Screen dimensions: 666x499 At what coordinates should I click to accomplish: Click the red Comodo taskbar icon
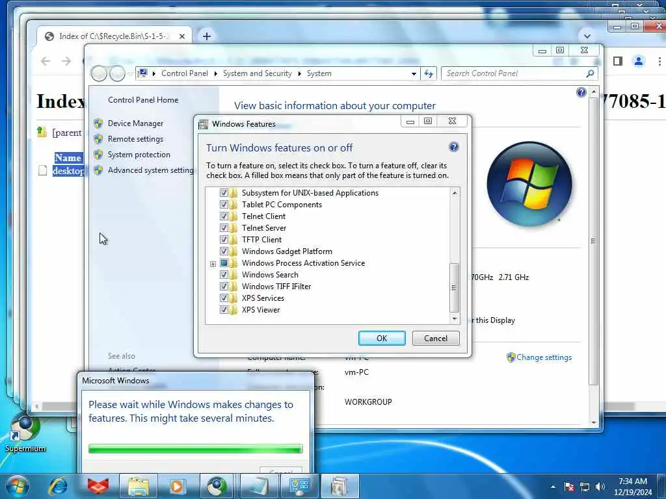click(x=98, y=486)
